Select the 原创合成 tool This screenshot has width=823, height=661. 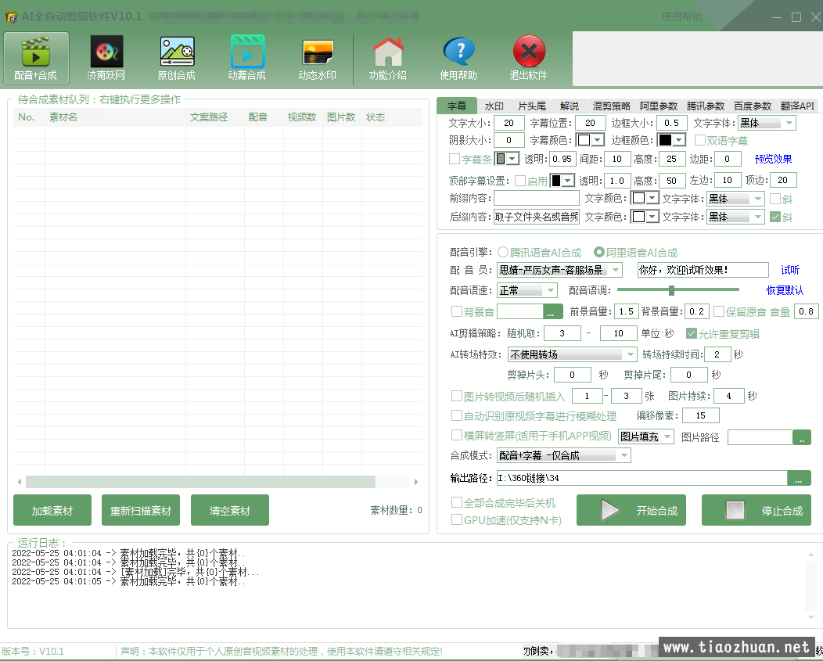tap(177, 58)
